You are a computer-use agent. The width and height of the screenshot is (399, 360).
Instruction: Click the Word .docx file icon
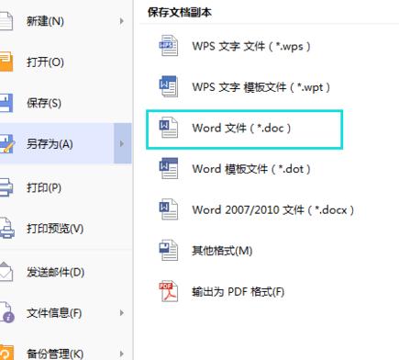coord(169,209)
